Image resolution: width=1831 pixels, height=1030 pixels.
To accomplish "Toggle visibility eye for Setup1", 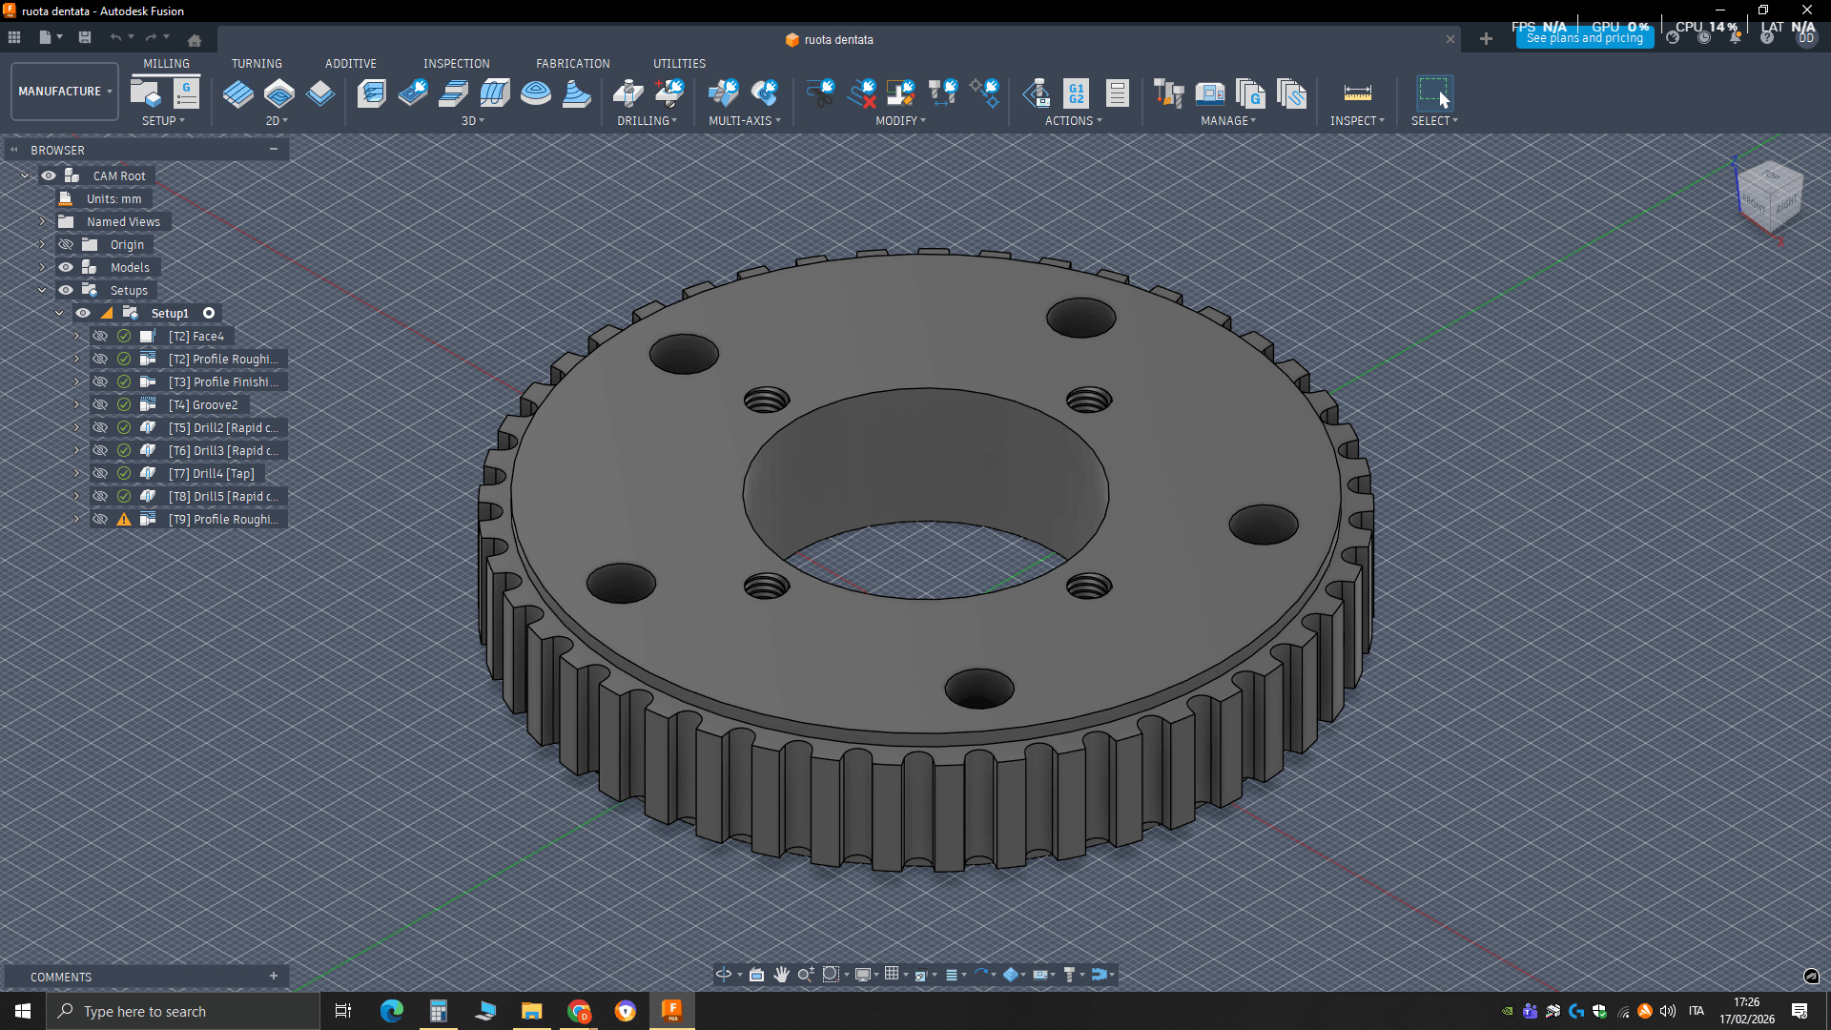I will tap(83, 314).
